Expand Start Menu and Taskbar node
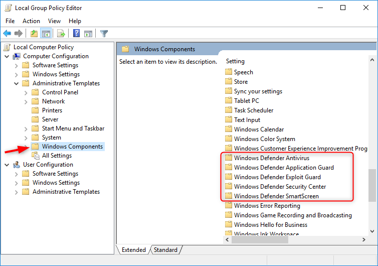 pos(26,128)
